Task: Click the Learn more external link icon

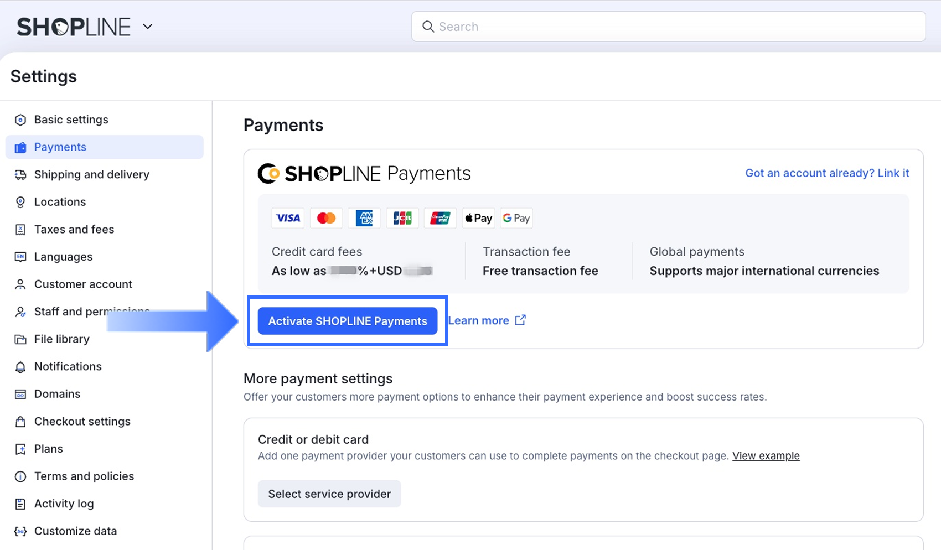Action: click(520, 320)
